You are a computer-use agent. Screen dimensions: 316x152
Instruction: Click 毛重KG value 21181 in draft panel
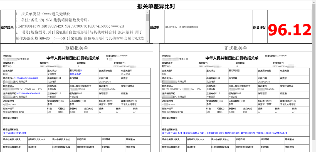(61, 112)
